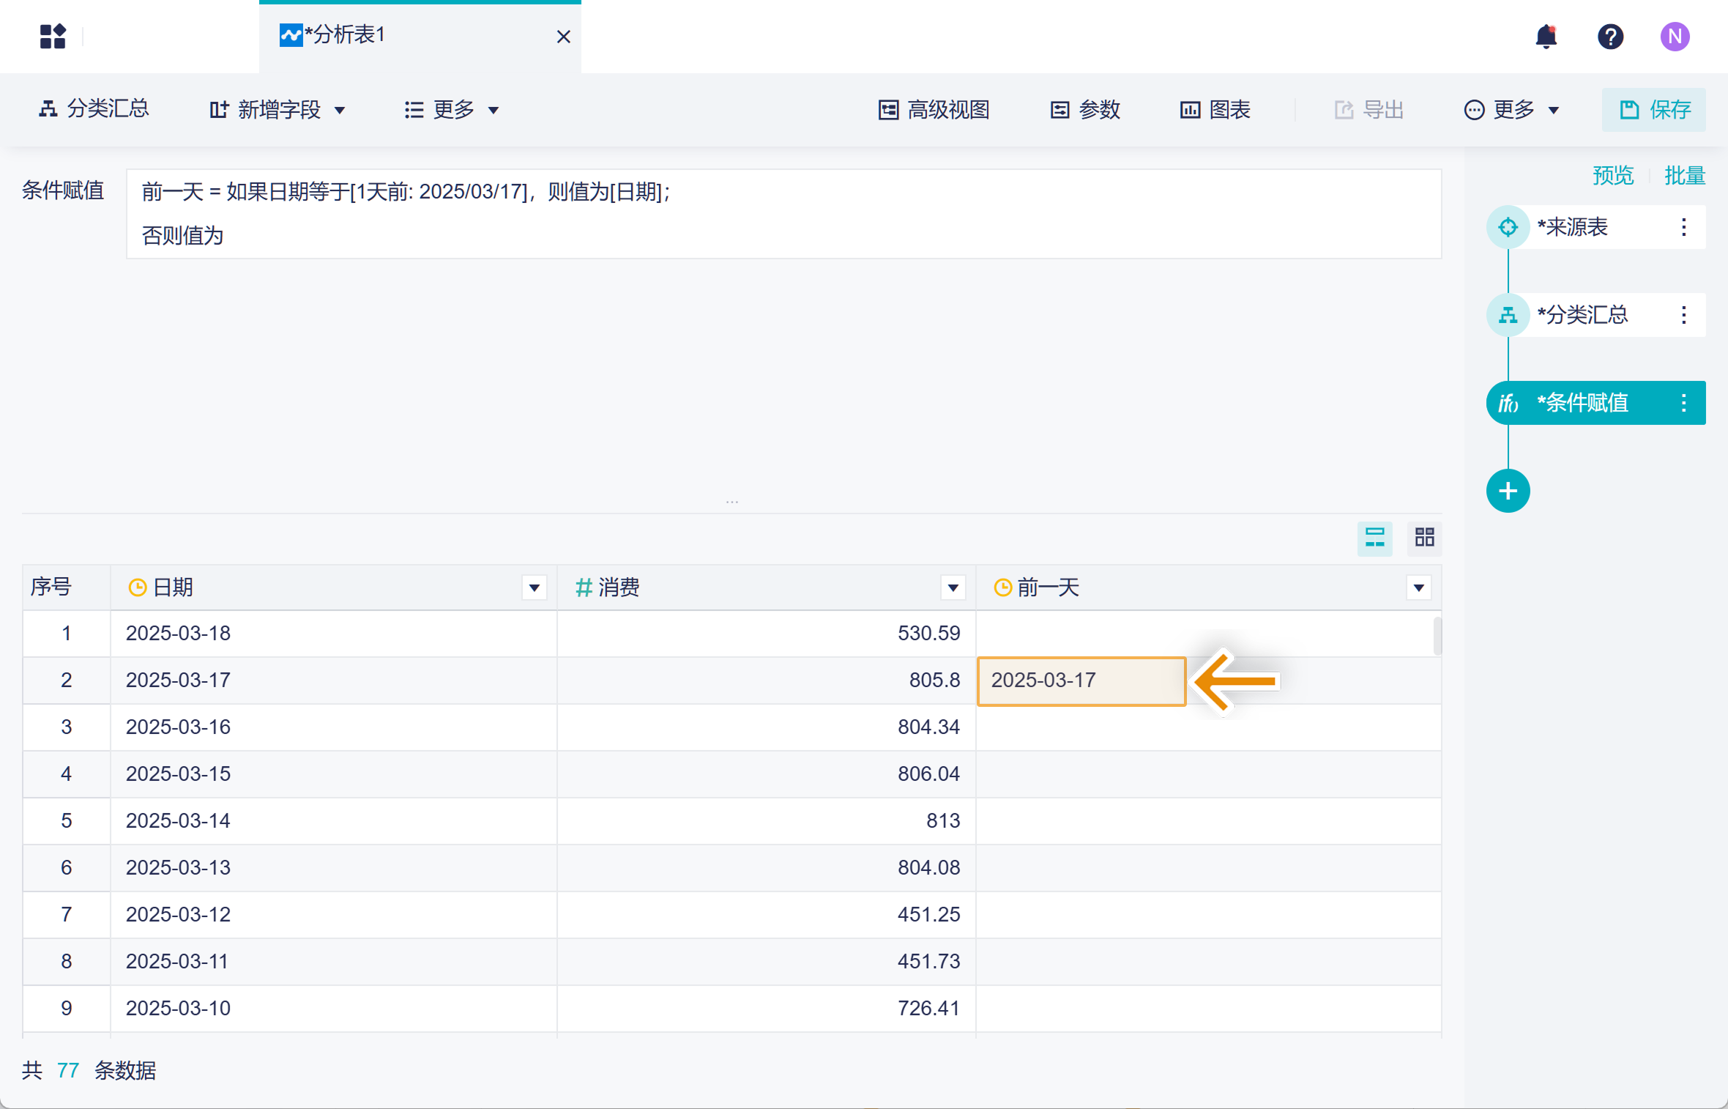This screenshot has height=1109, width=1728.
Task: Open 分类汇总 step options menu
Action: pyautogui.click(x=1683, y=315)
